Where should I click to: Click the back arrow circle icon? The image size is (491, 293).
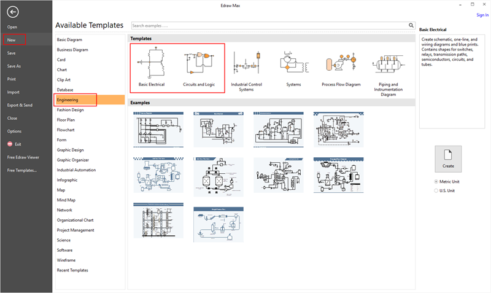(12, 12)
